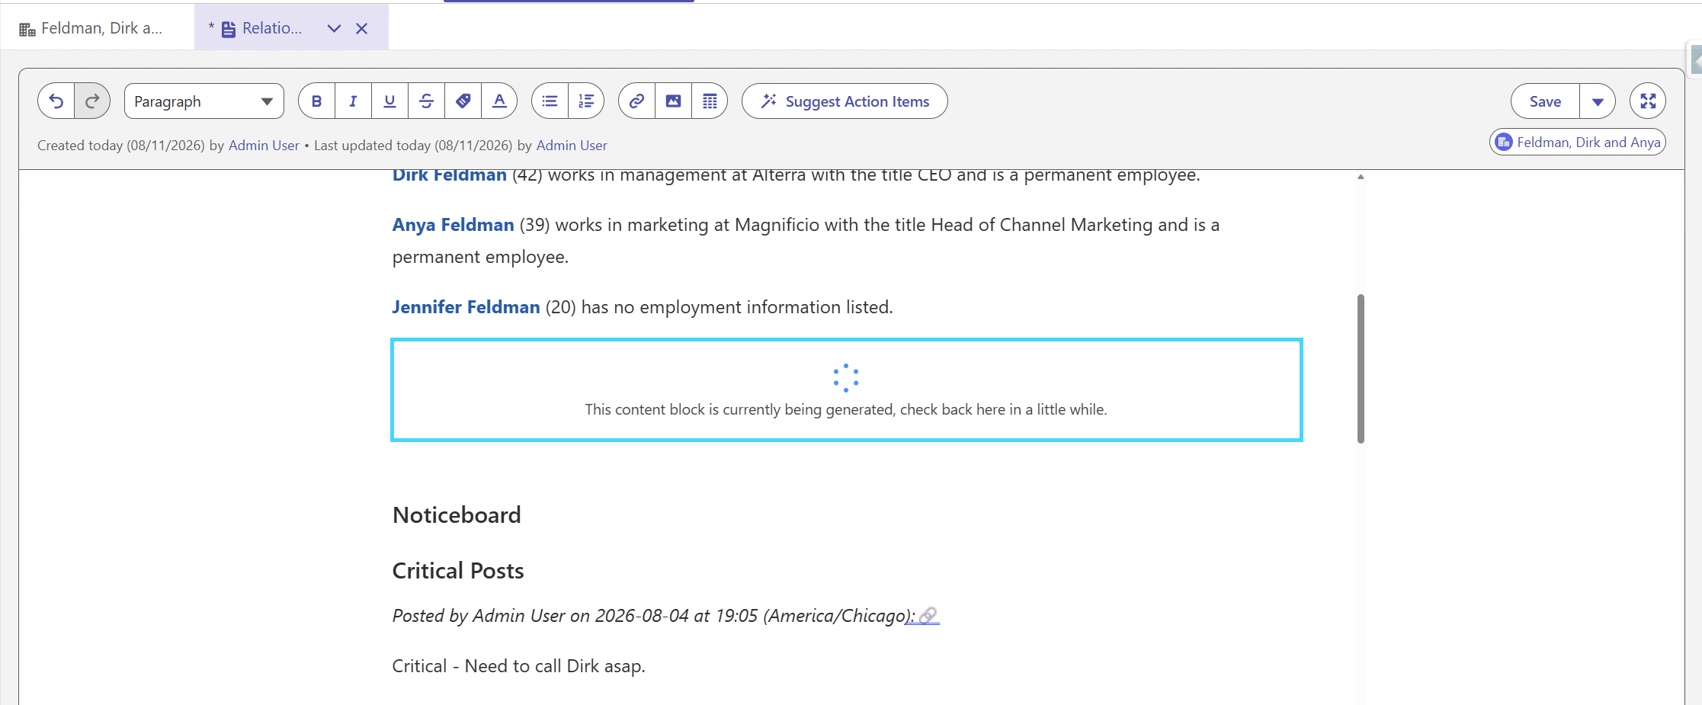Expand the Relatio... tab chevron menu
The image size is (1702, 705).
click(334, 28)
